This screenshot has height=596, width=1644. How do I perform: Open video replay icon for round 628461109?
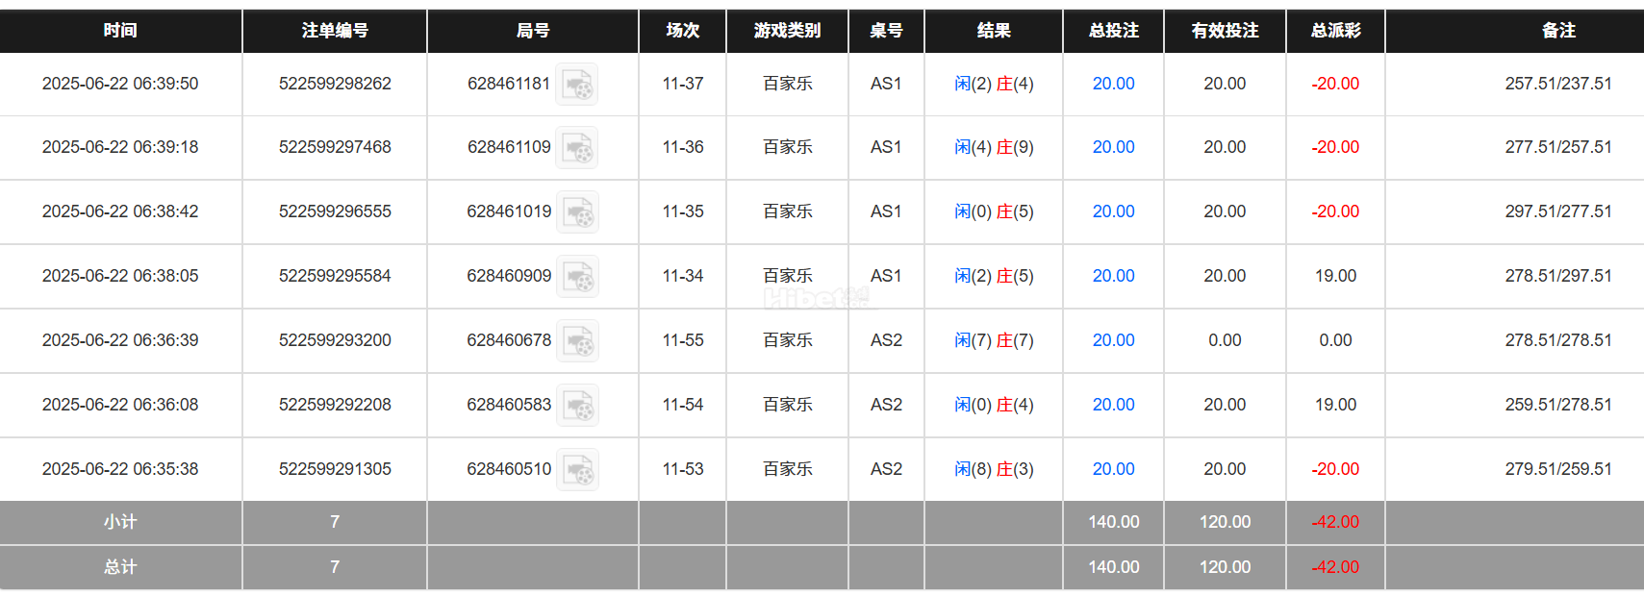click(577, 148)
